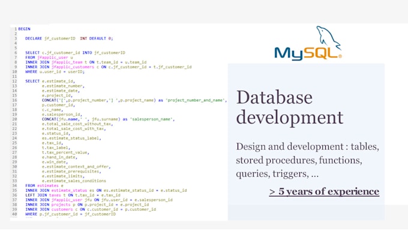Click the 'queries, triggers, ...' line
408x245 pixels.
pyautogui.click(x=277, y=174)
